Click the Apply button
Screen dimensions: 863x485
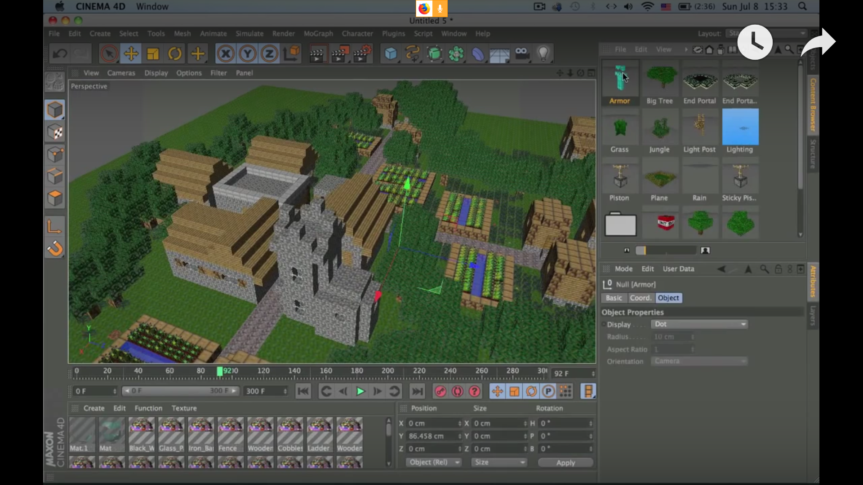pyautogui.click(x=565, y=463)
